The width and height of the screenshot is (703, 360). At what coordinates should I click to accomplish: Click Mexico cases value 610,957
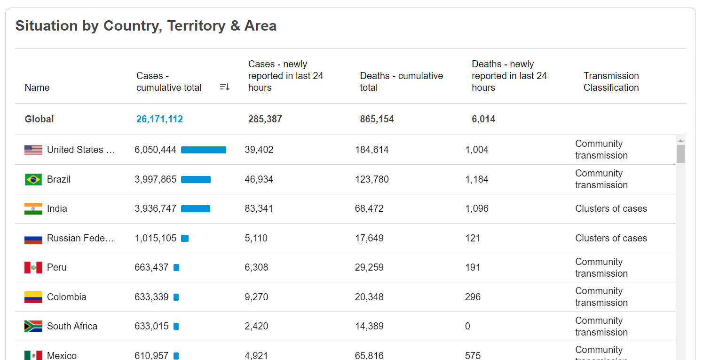pos(151,356)
